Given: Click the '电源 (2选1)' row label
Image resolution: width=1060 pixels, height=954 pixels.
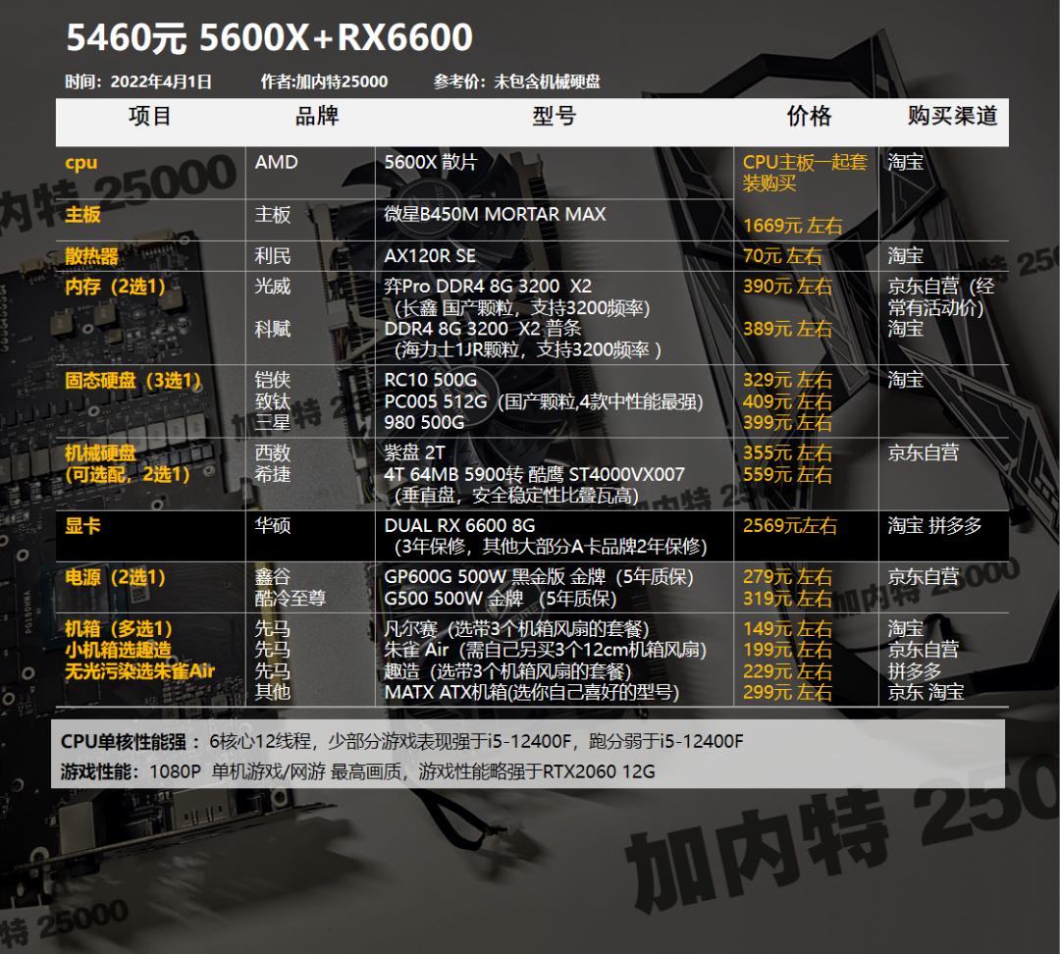Looking at the screenshot, I should click(116, 577).
